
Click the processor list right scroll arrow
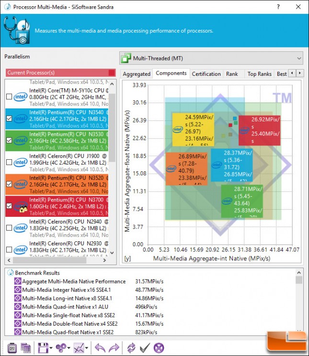[104, 260]
